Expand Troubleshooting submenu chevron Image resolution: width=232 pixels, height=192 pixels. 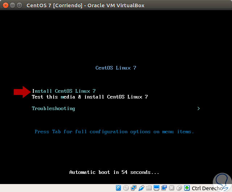point(199,109)
